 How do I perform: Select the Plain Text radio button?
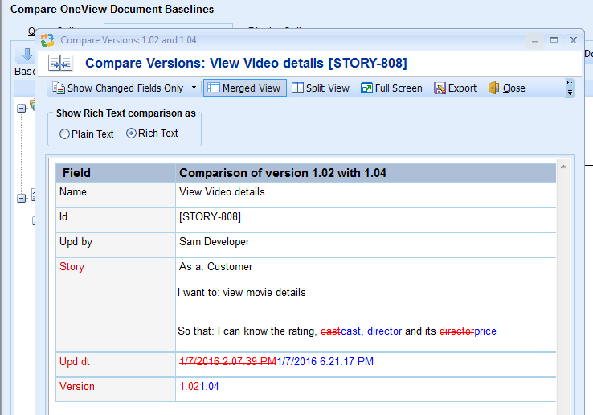(x=65, y=134)
